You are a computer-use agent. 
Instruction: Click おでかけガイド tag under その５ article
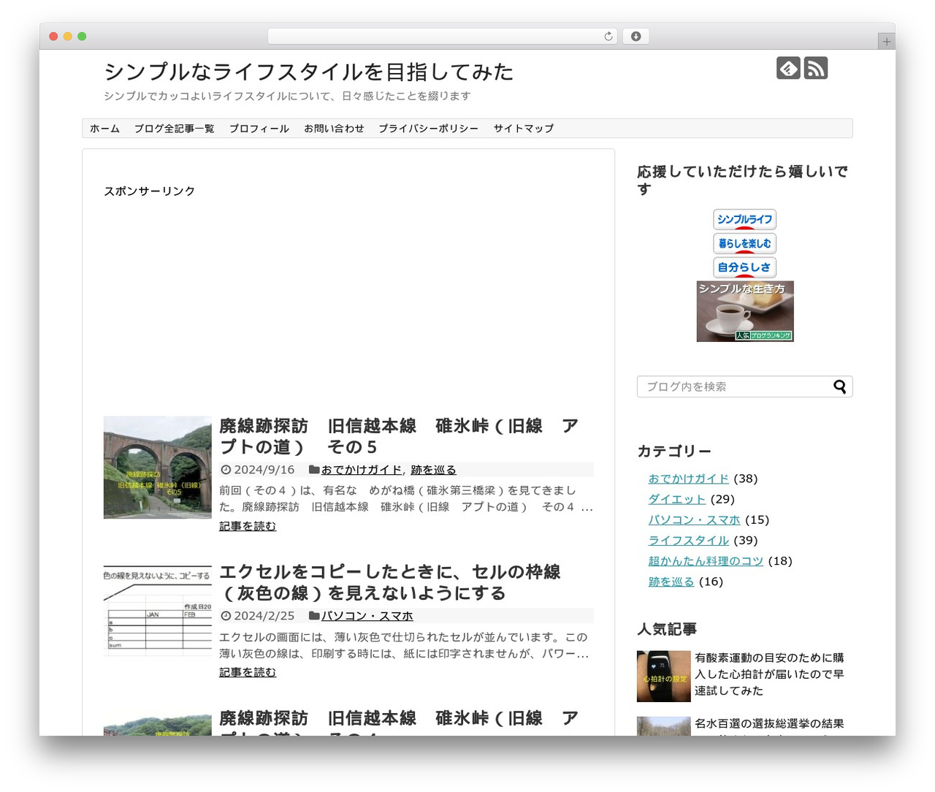point(362,470)
